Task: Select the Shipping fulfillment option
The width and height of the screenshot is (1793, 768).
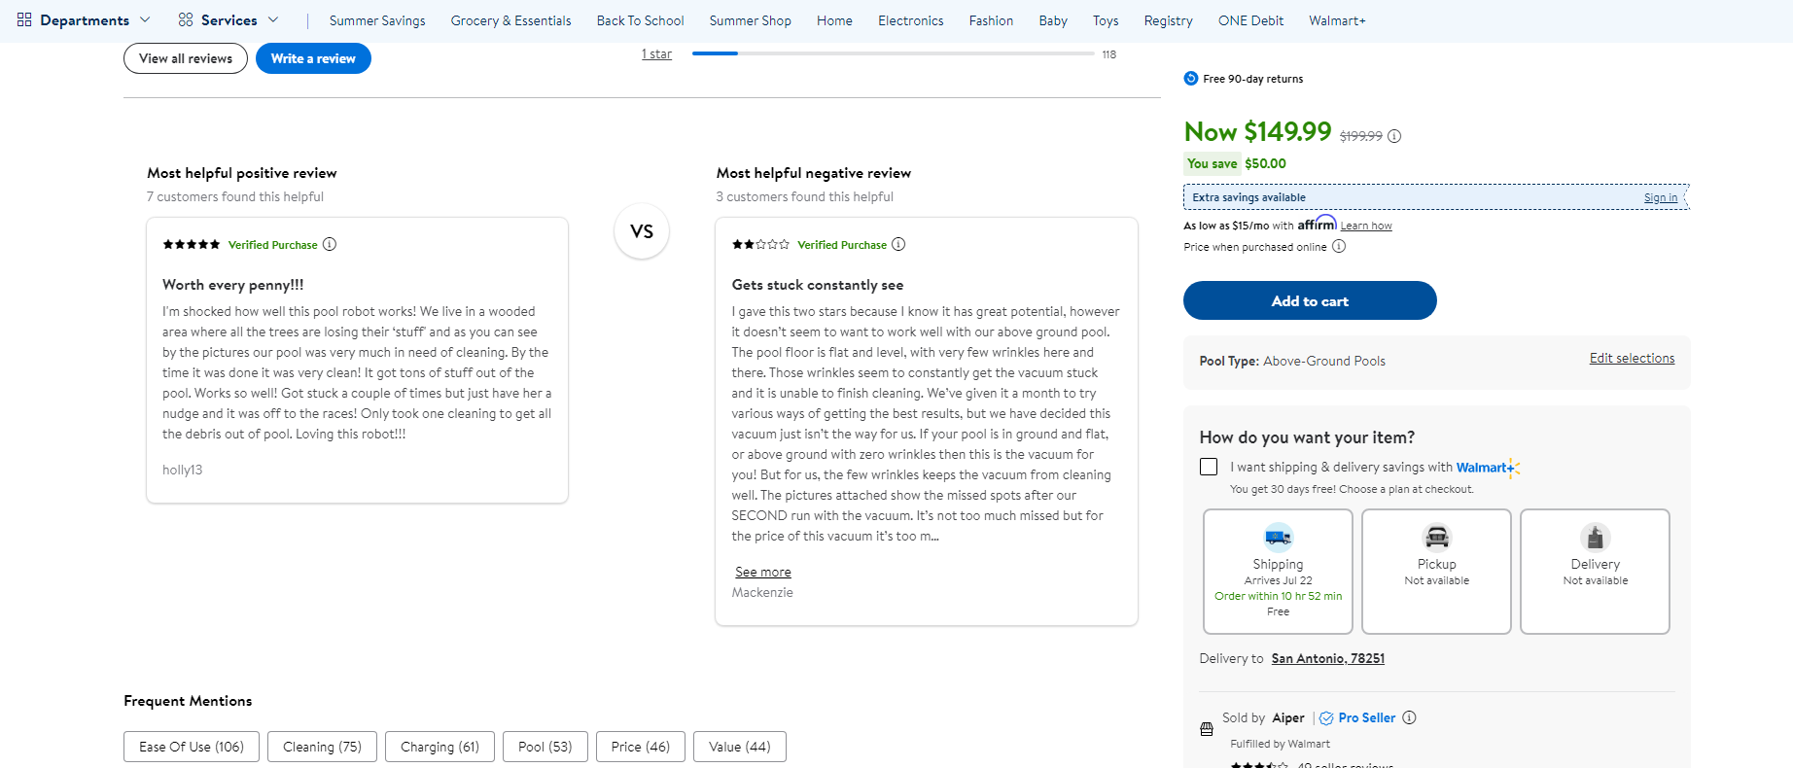Action: [1278, 572]
